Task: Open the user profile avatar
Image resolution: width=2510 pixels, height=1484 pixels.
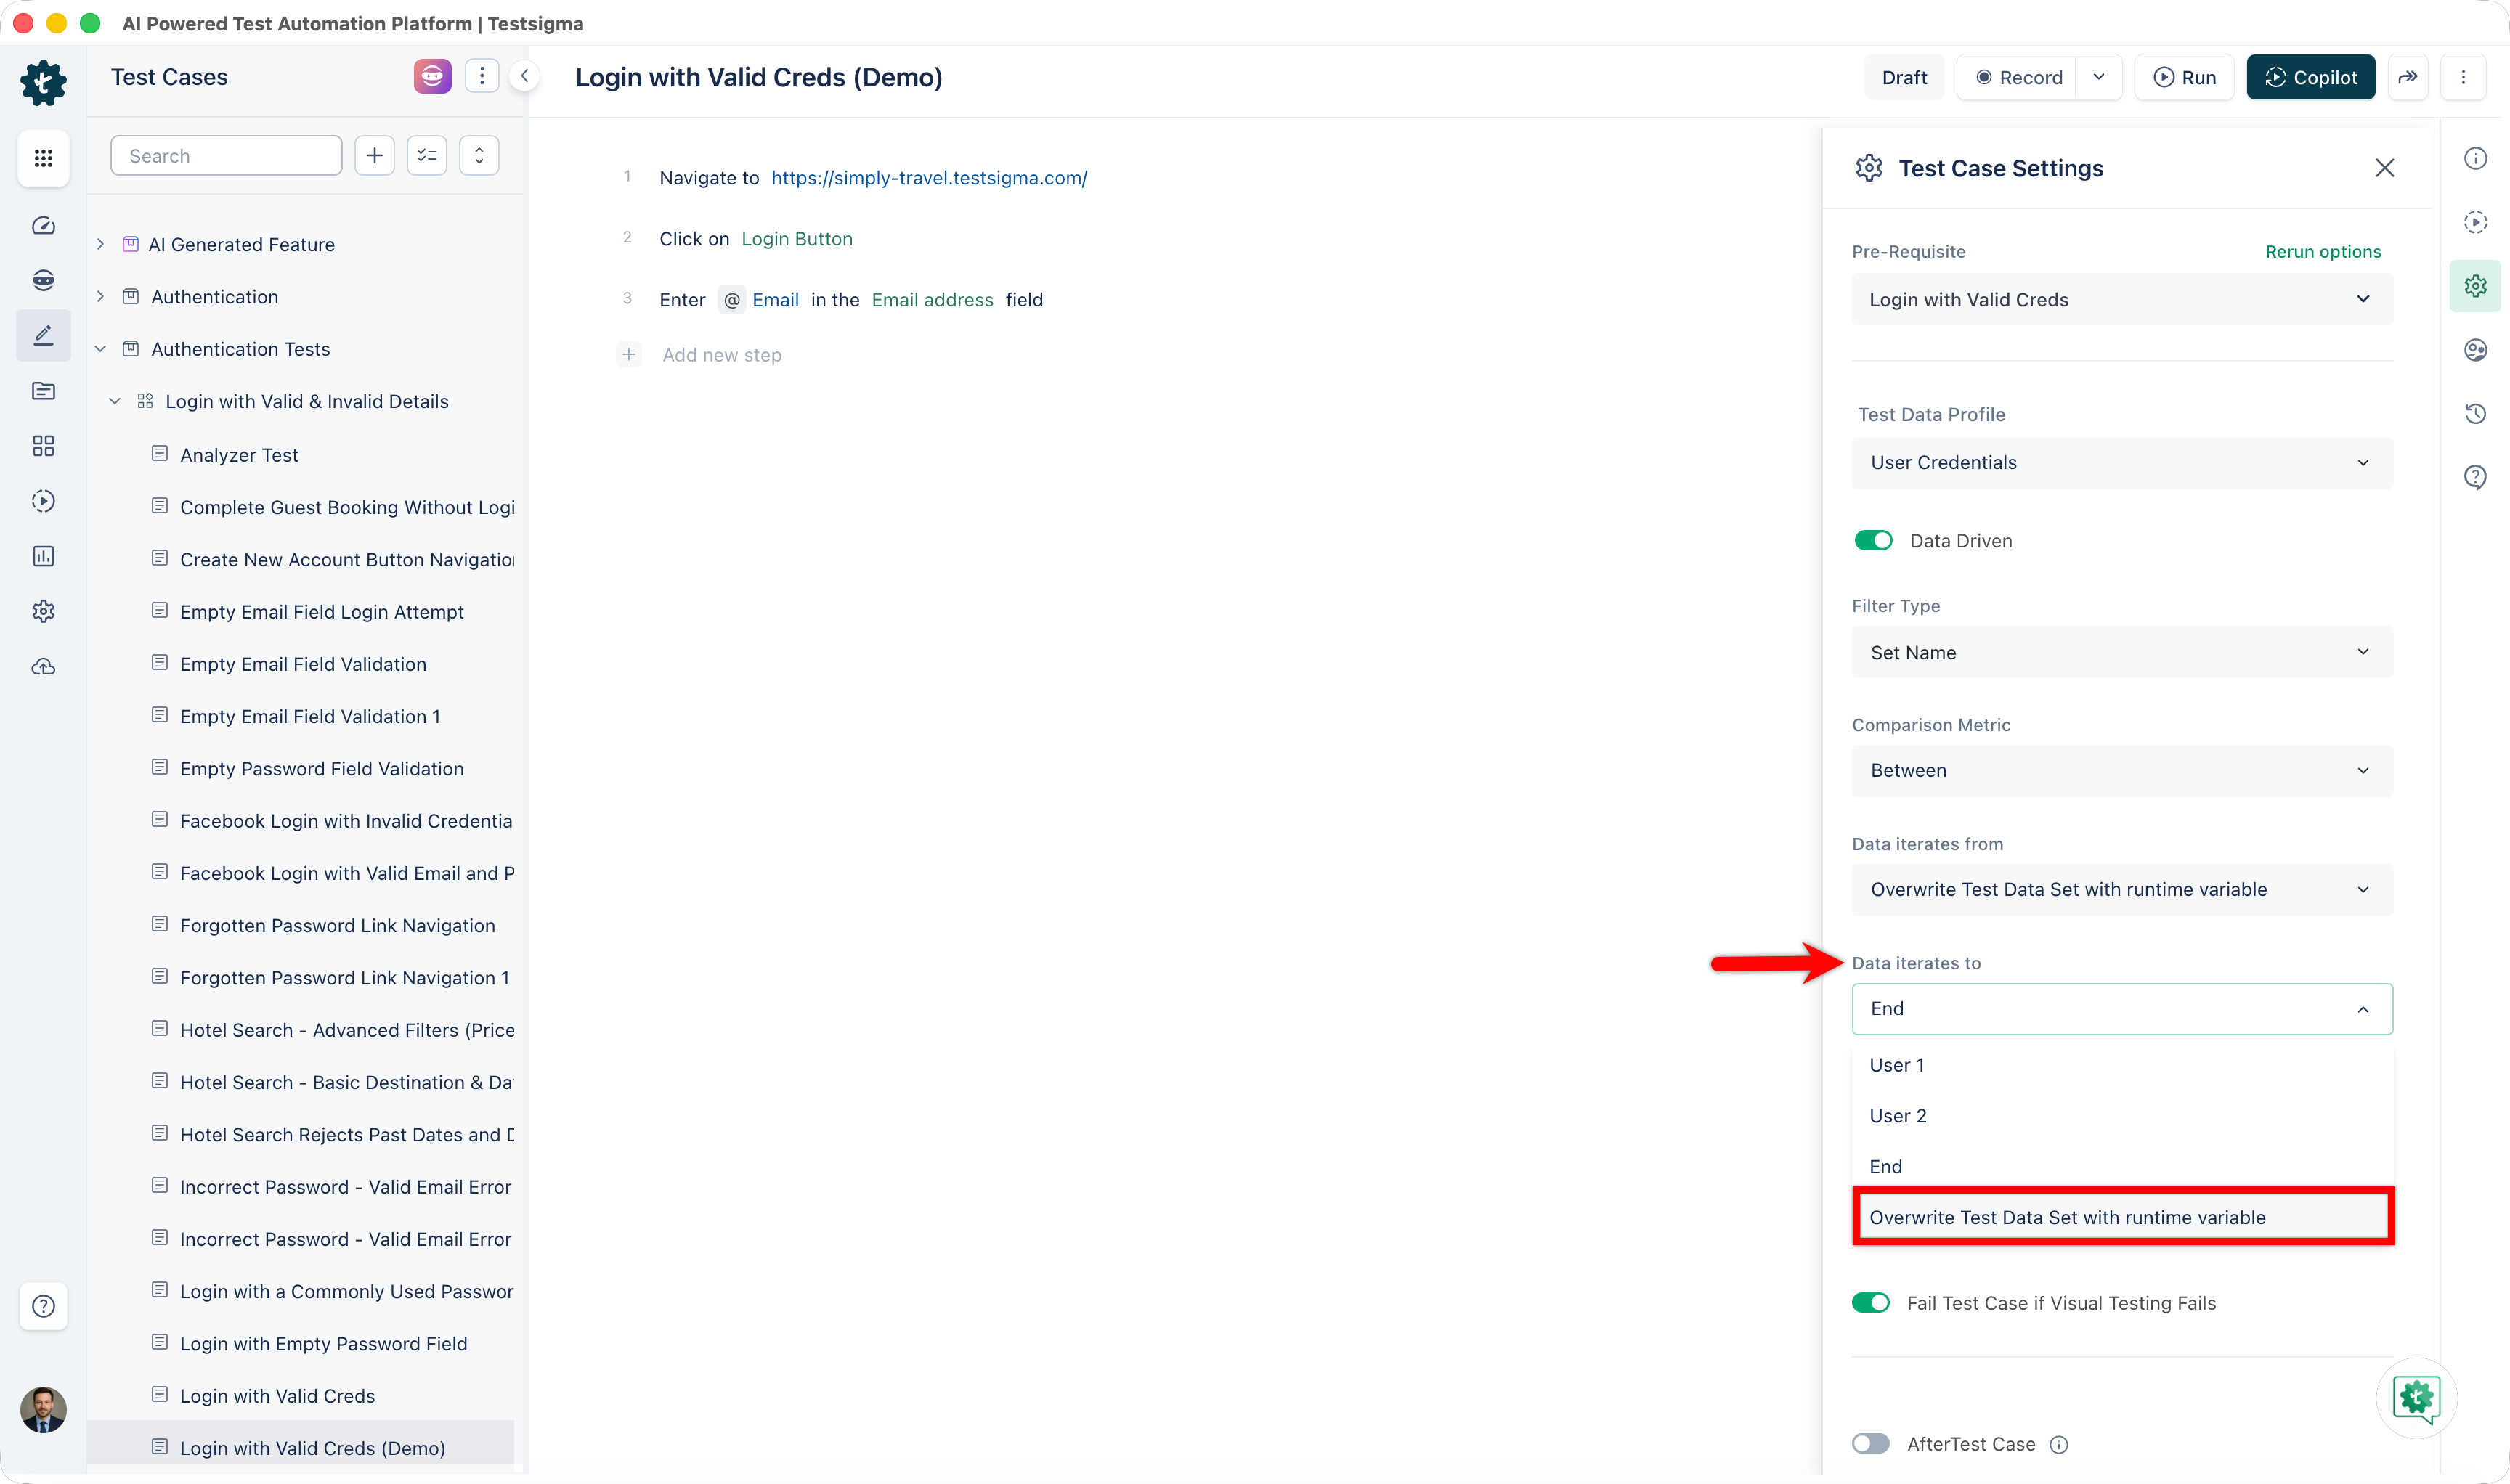Action: pos(43,1410)
